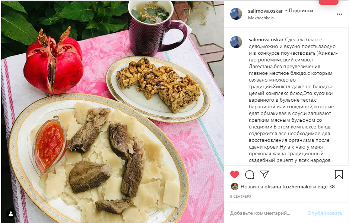349x223 pixels.
Task: Unlike the post with red heart icon
Action: pos(234,175)
